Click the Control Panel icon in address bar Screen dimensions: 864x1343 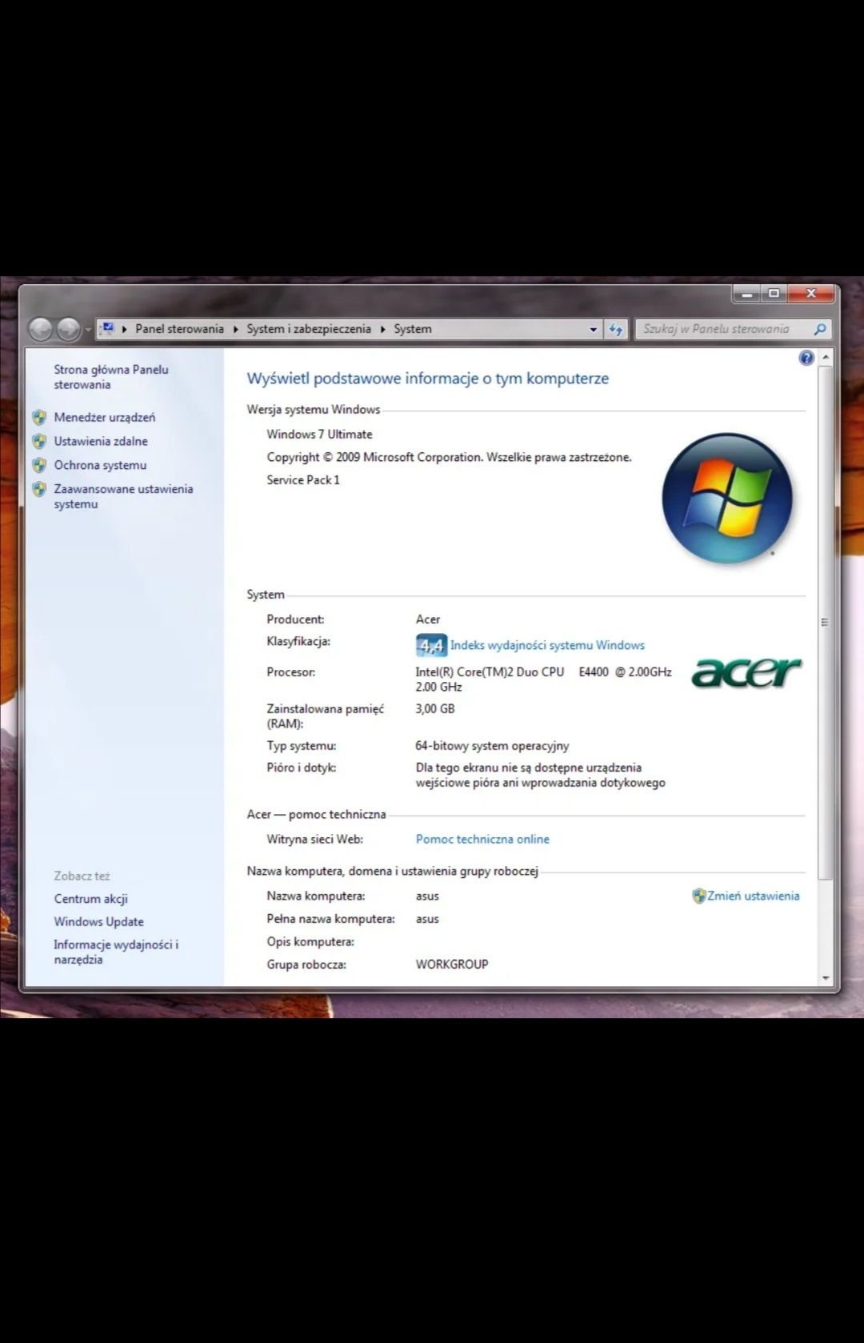click(x=108, y=328)
